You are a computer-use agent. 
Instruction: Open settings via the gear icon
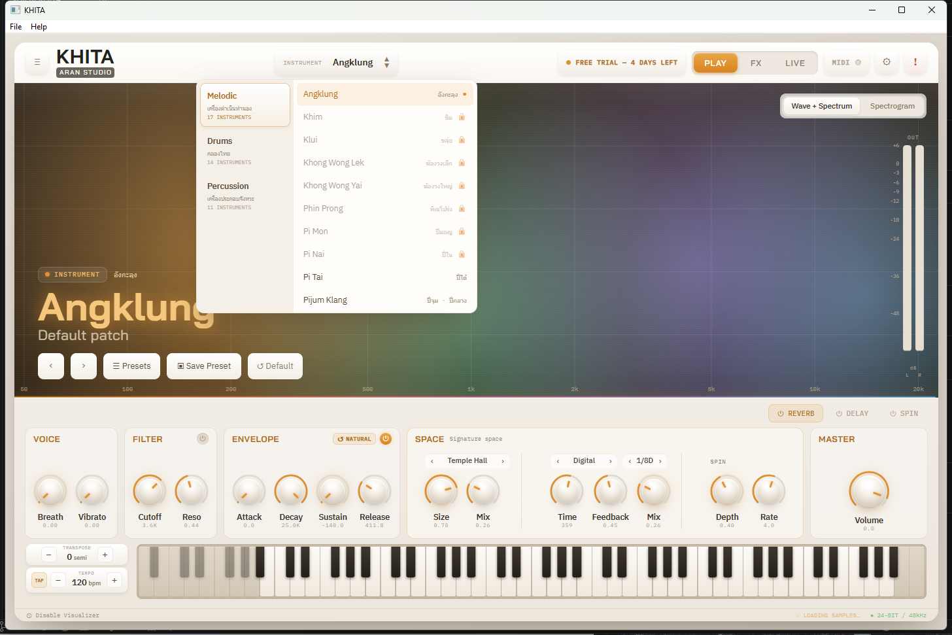click(x=887, y=62)
